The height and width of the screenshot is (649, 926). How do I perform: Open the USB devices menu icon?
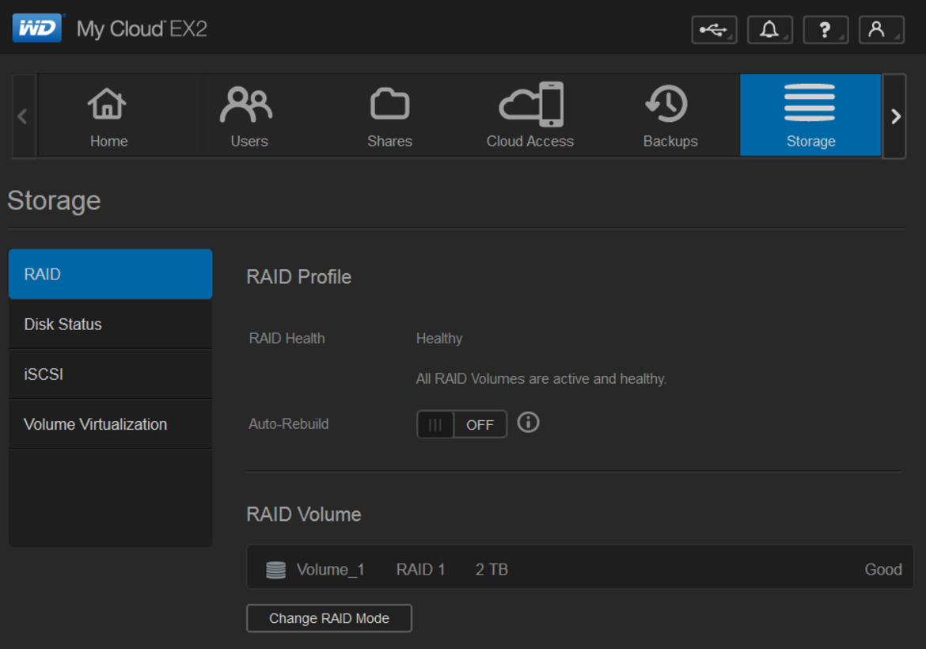pos(714,29)
